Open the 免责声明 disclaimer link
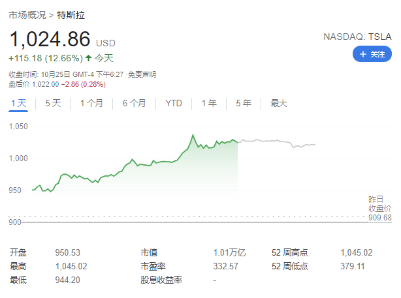 point(142,74)
